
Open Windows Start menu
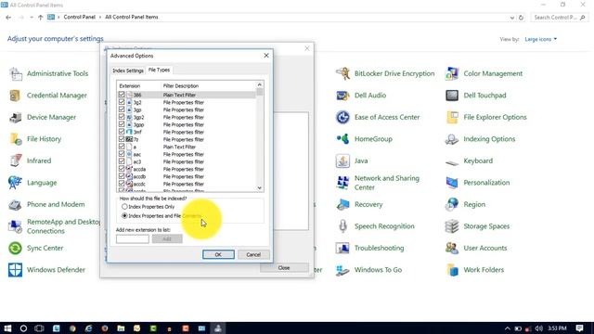click(x=7, y=328)
